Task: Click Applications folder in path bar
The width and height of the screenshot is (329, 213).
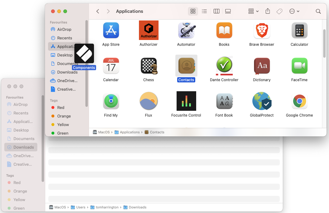Action: click(127, 132)
